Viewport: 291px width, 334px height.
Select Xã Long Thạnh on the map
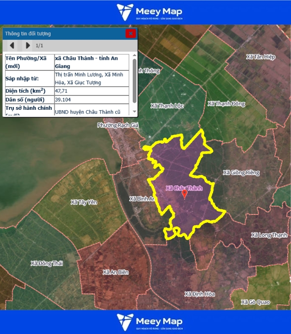pyautogui.click(x=269, y=235)
